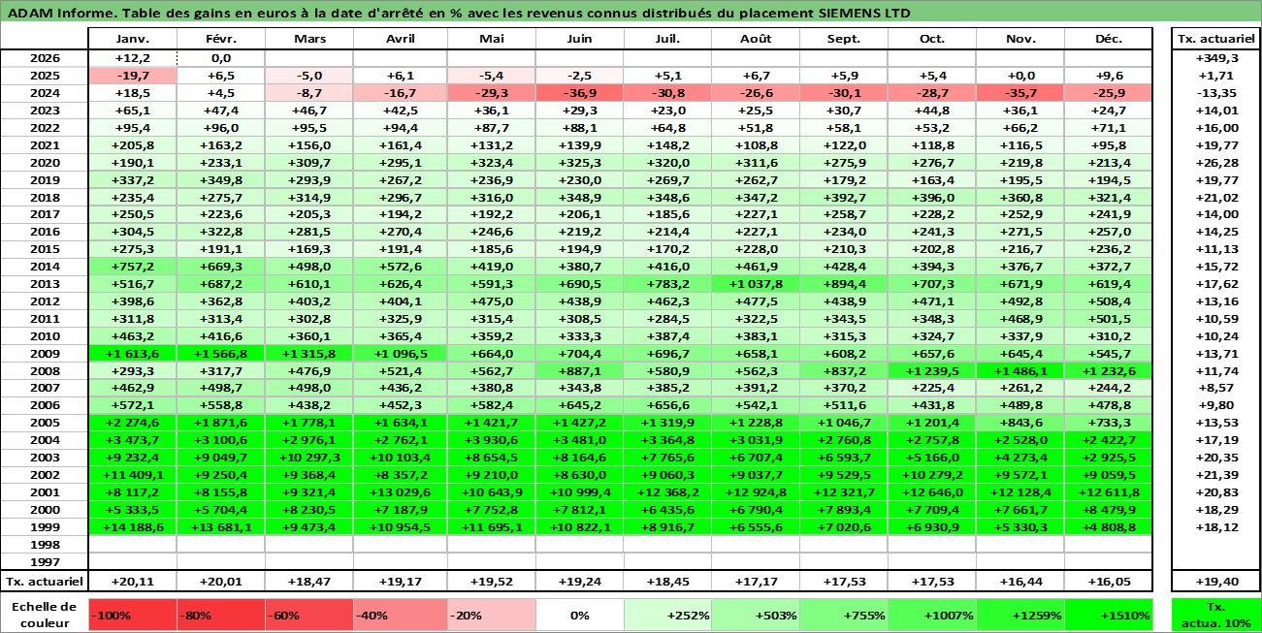Click the cell '+2 274,6' in 2005 Janv.

(132, 423)
